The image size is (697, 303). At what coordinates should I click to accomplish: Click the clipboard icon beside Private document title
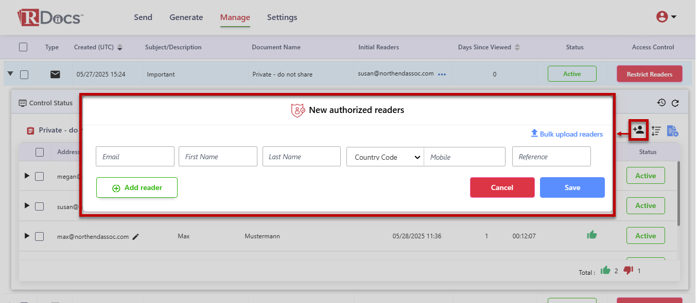point(30,130)
